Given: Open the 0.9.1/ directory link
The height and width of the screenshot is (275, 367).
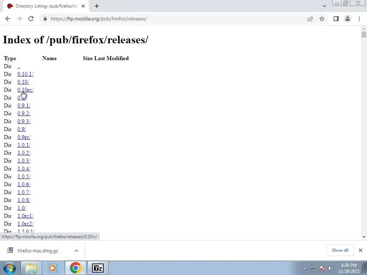Looking at the screenshot, I should [x=24, y=106].
